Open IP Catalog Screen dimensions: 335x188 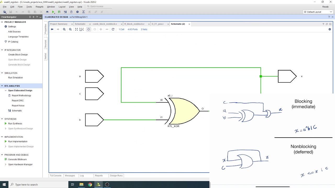[13, 42]
